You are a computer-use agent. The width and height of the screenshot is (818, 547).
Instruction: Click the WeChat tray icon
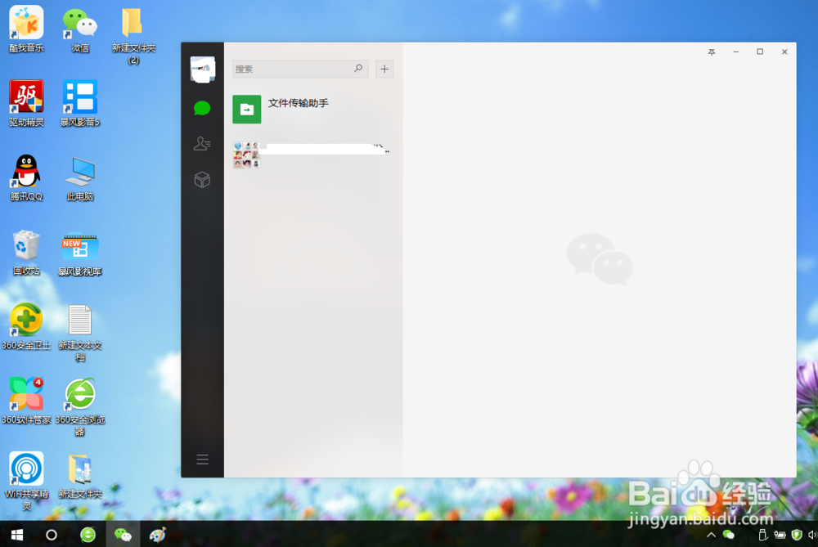pos(728,535)
